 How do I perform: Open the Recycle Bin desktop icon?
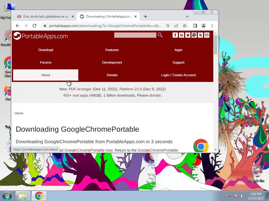click(x=256, y=174)
